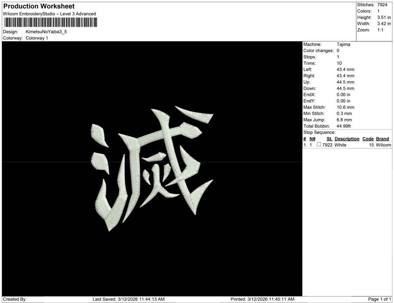The width and height of the screenshot is (394, 303).
Task: Select the Max Jump value 6.8 mm
Action: point(344,120)
